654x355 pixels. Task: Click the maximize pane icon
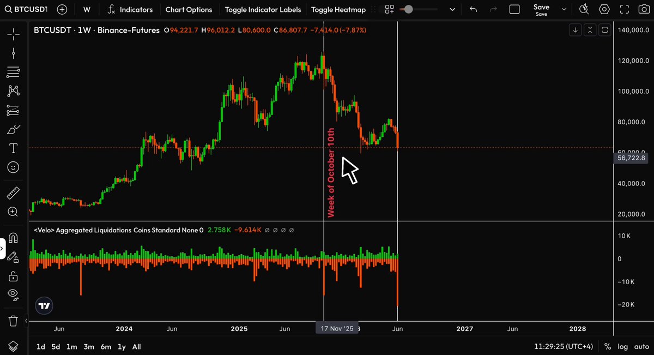click(x=604, y=30)
